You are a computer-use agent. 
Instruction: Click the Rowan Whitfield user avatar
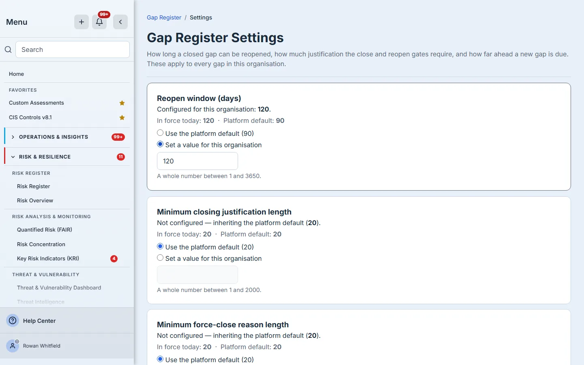[x=13, y=346]
